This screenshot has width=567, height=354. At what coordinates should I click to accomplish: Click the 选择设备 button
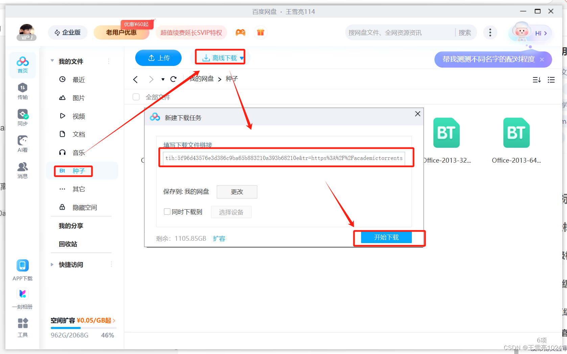pyautogui.click(x=231, y=212)
